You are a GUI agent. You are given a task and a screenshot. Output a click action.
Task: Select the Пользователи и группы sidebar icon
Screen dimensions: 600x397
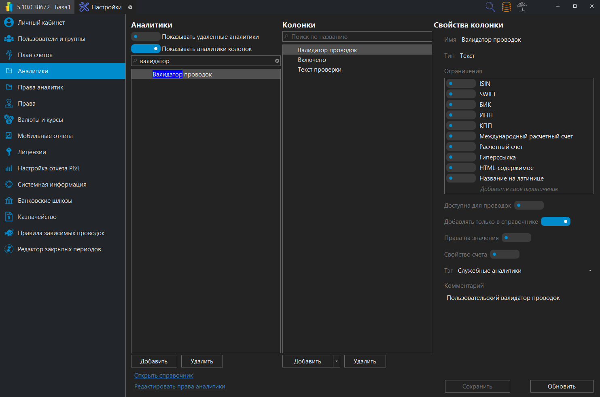point(9,38)
